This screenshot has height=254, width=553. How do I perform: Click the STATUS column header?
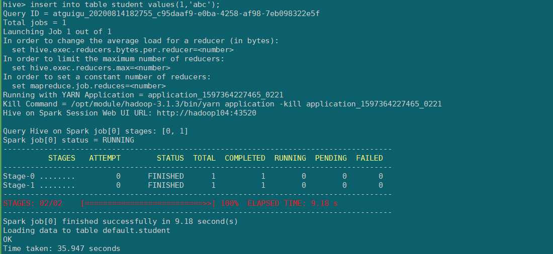coord(170,158)
